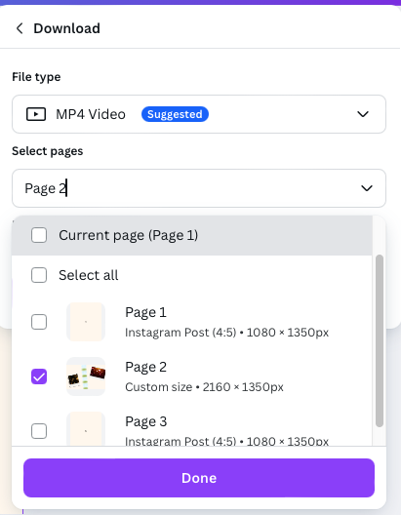Image resolution: width=401 pixels, height=515 pixels.
Task: Click the MP4 Video play icon
Action: tap(36, 114)
